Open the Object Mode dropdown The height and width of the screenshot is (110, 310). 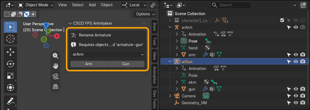tap(36, 5)
